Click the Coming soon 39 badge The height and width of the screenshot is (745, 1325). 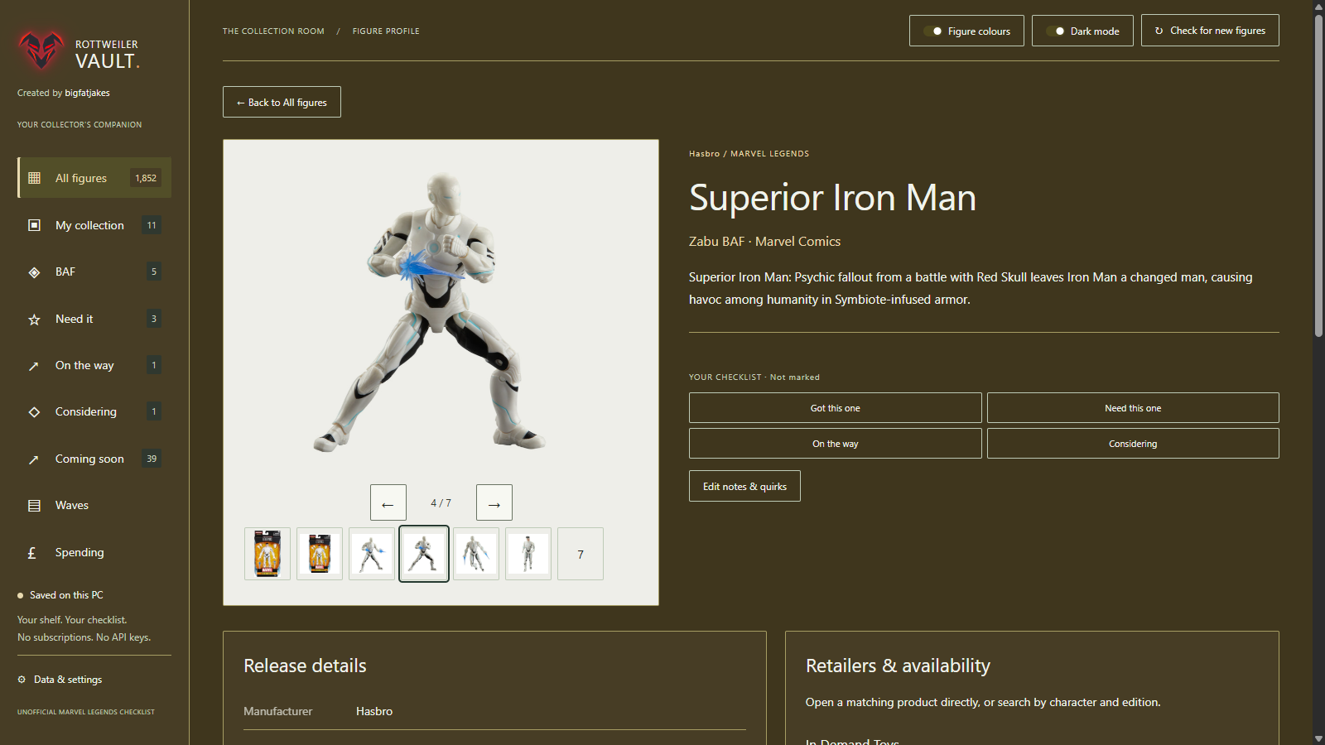tap(152, 459)
